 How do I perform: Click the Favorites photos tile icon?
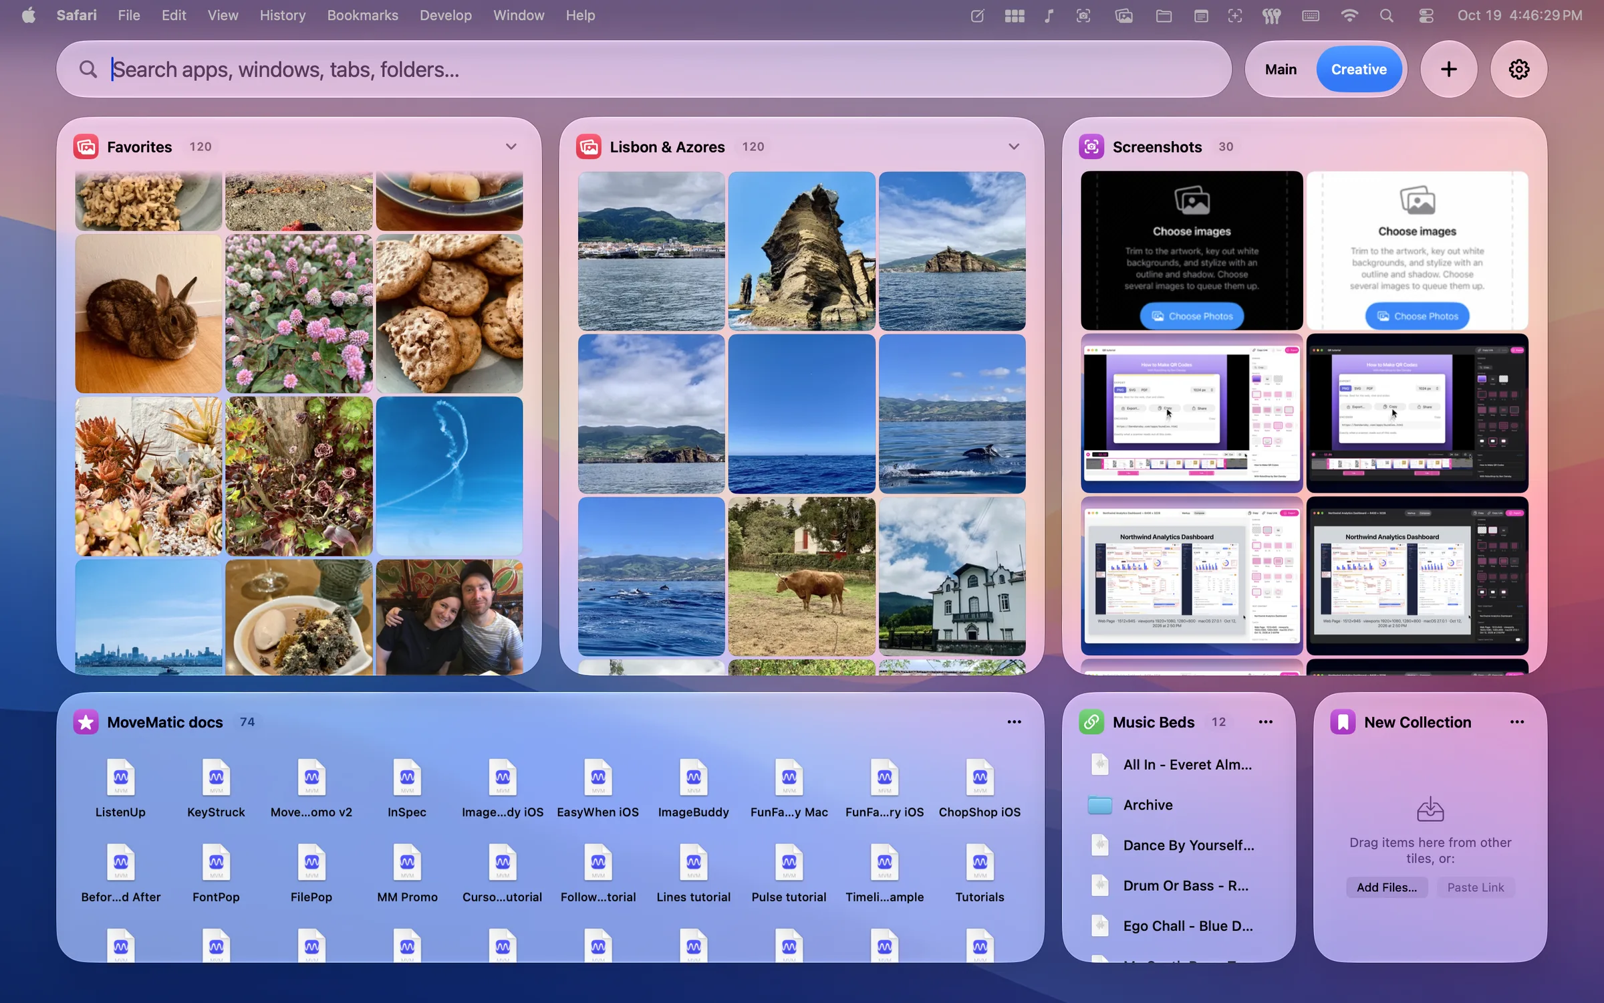point(86,146)
